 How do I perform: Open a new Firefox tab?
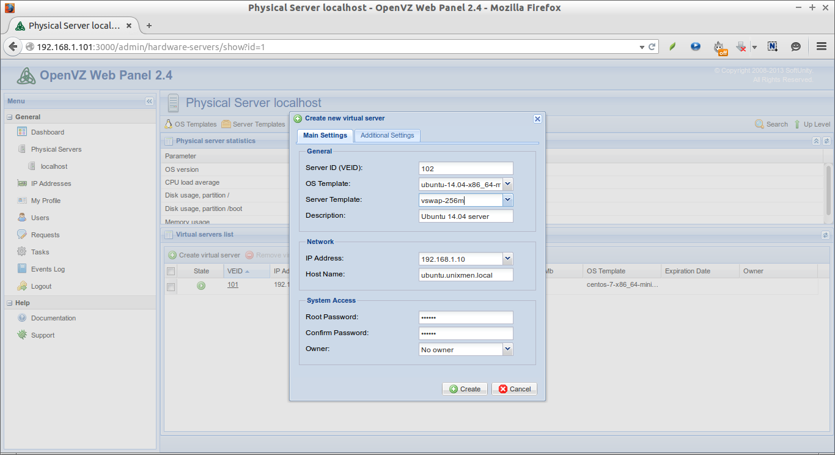click(149, 26)
